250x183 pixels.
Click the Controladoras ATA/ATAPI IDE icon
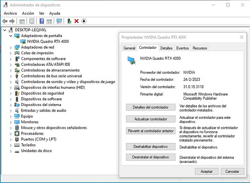[17, 65]
